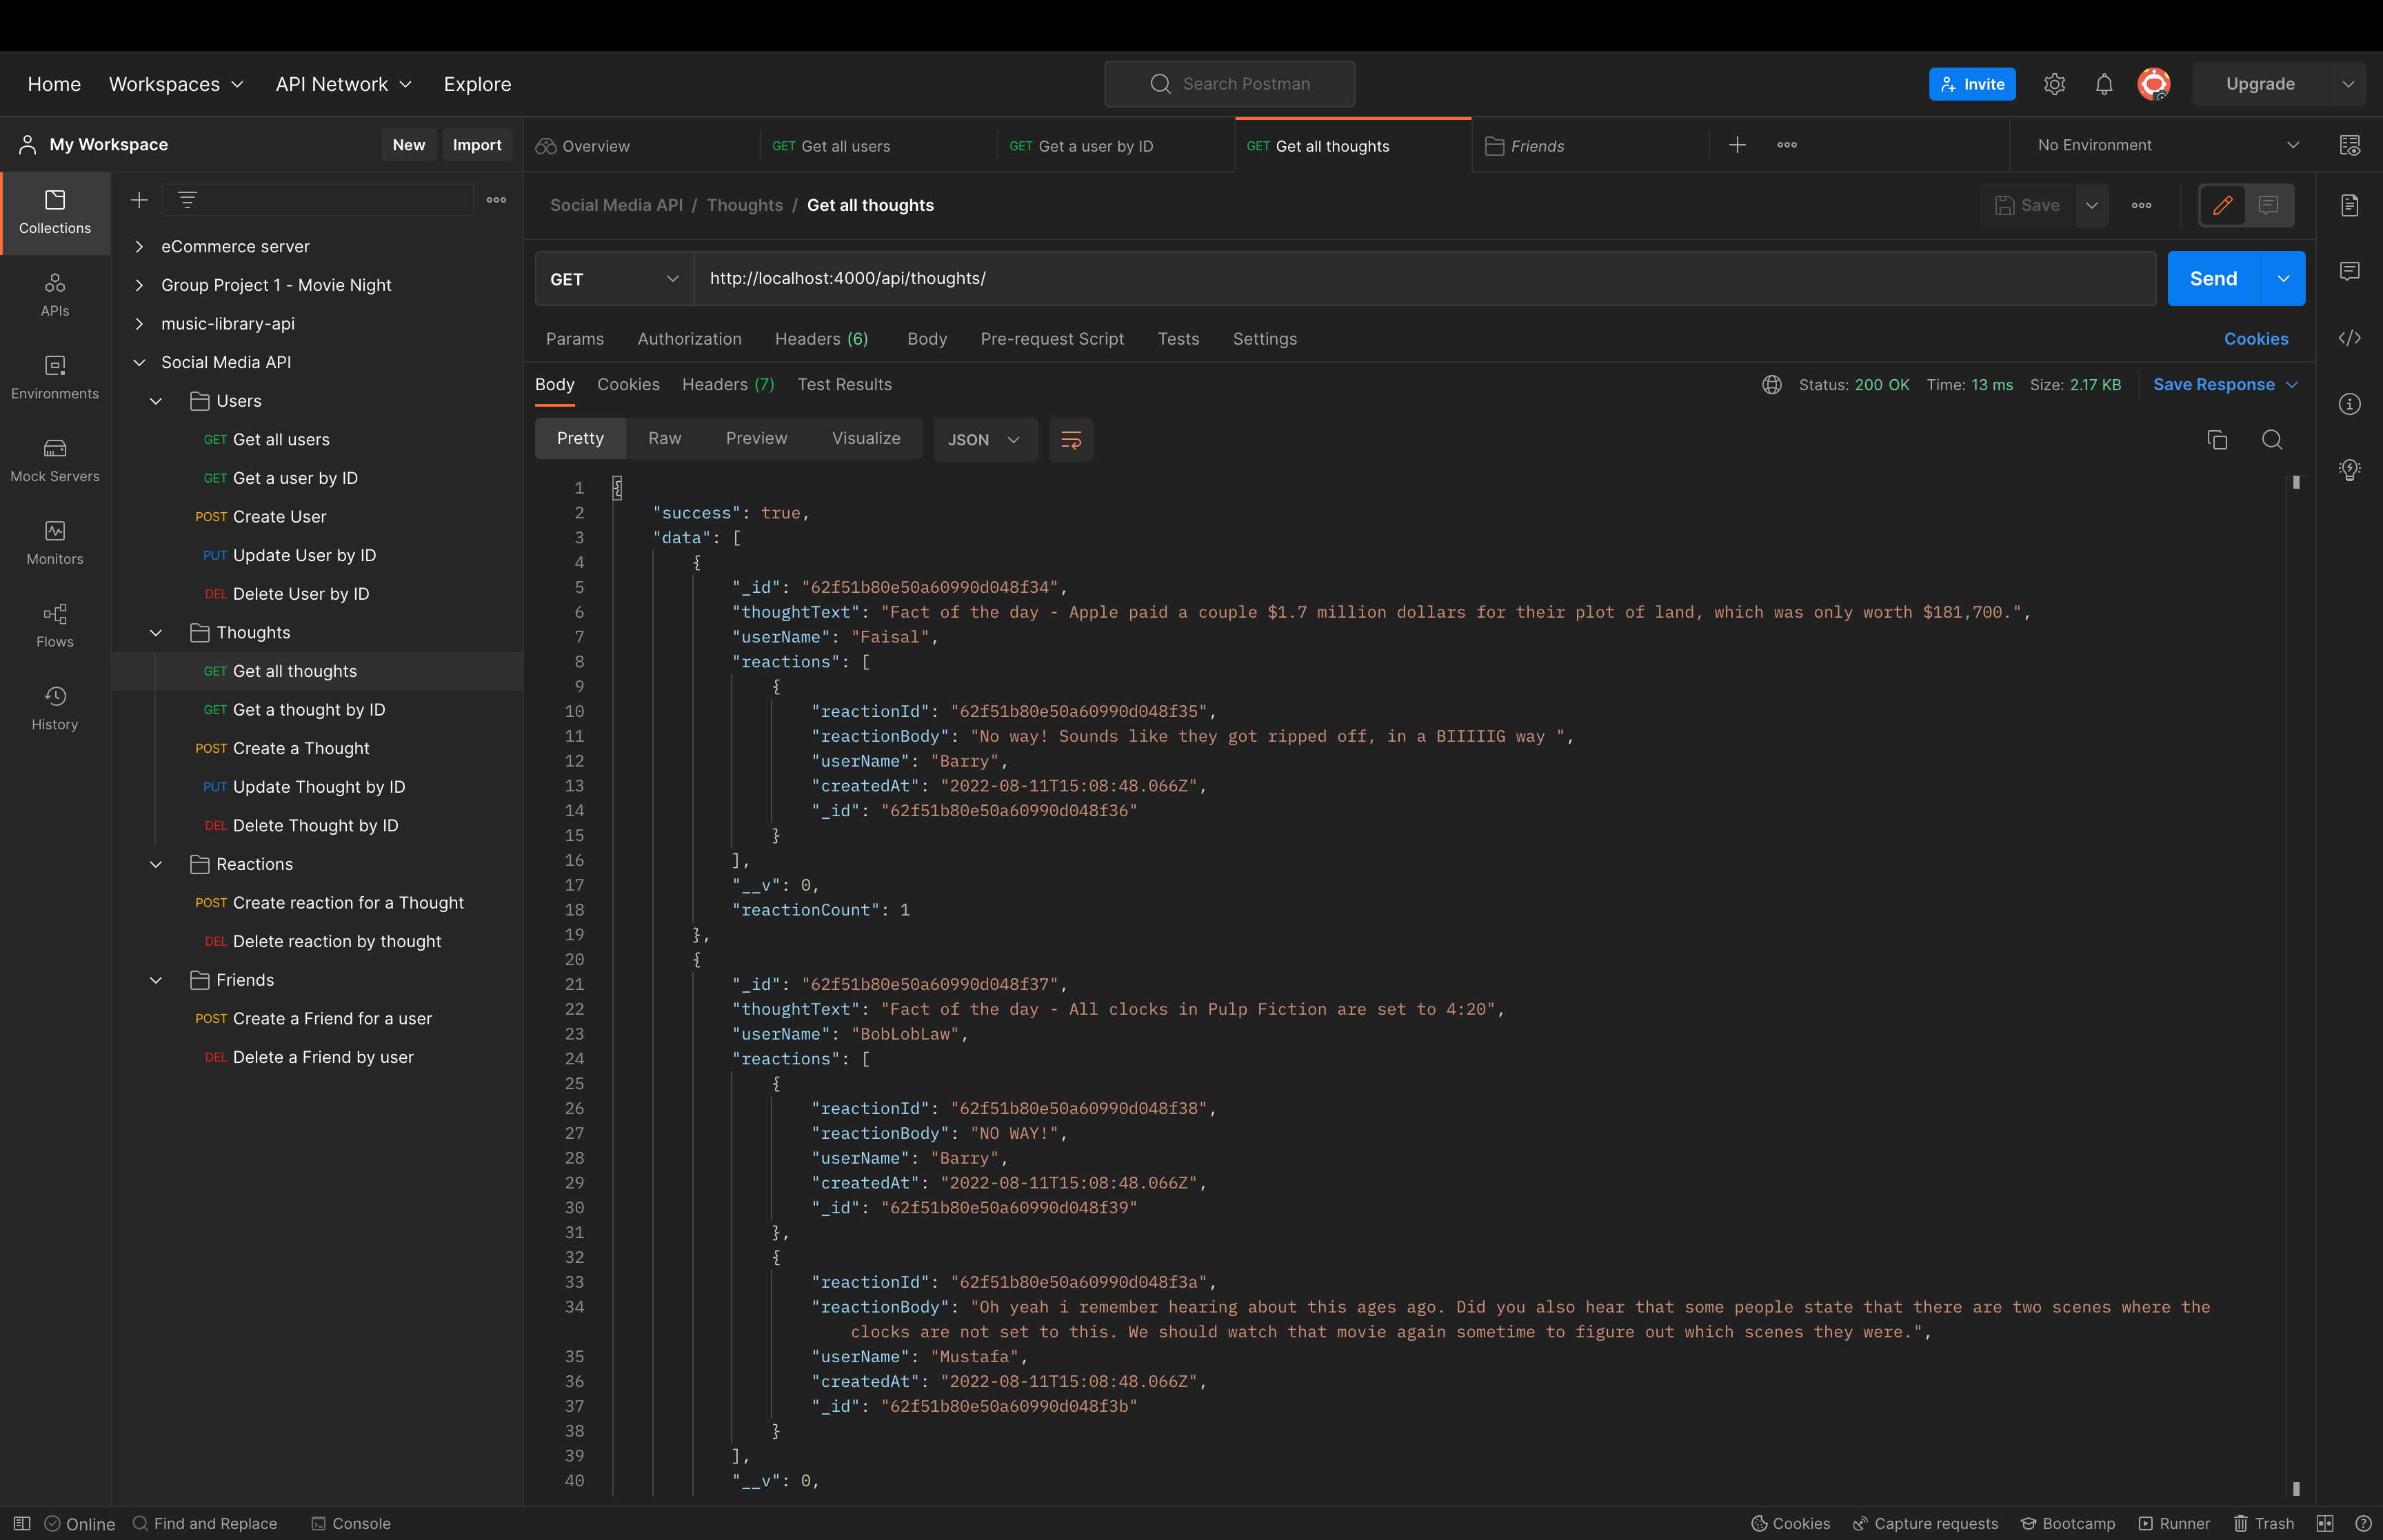This screenshot has width=2383, height=1540.
Task: Open the Environments sidebar panel
Action: pyautogui.click(x=55, y=377)
